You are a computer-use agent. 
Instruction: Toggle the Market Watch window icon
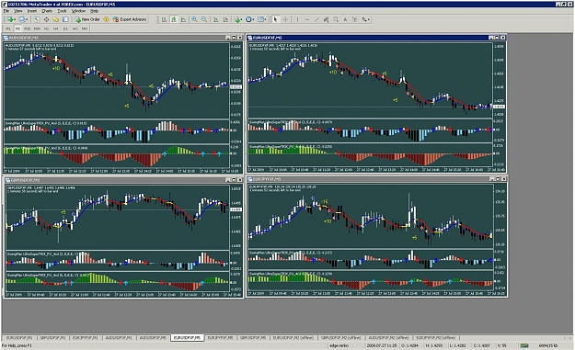click(x=37, y=19)
